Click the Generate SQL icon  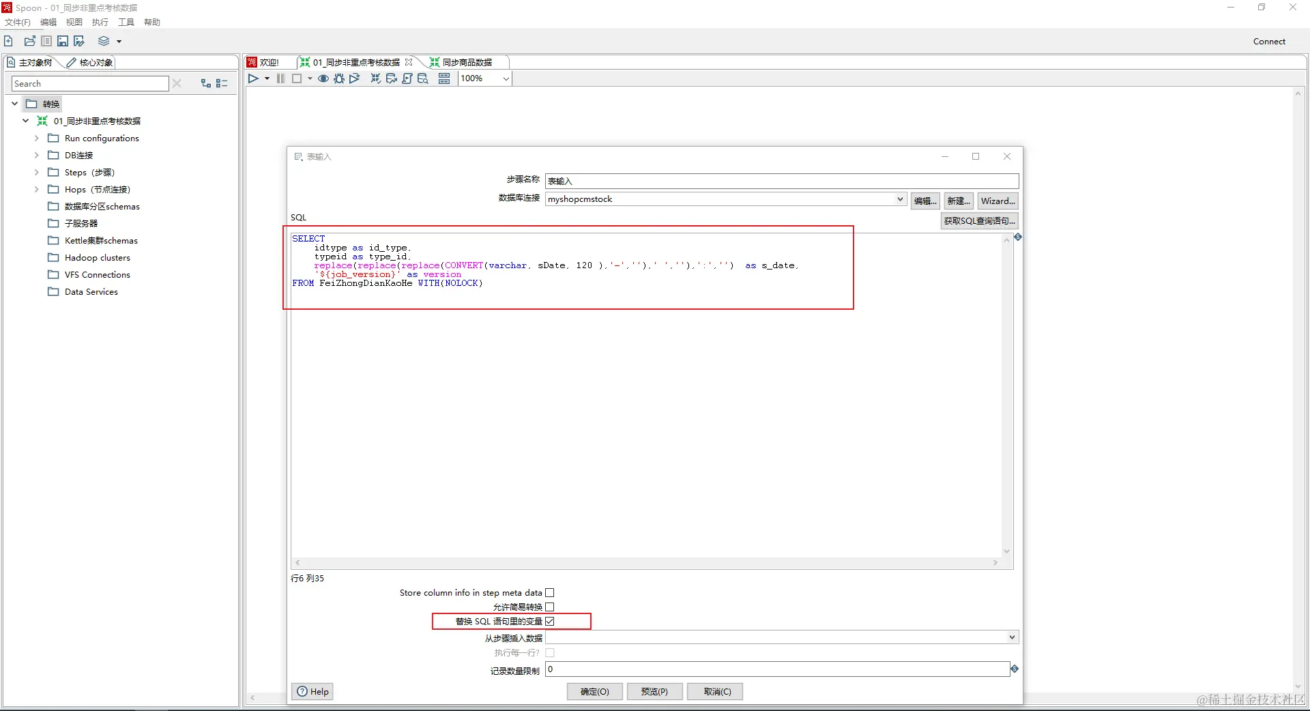(x=407, y=78)
